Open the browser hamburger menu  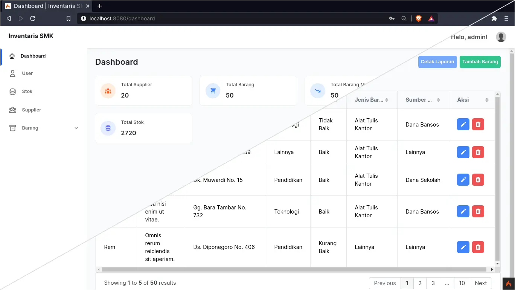[506, 18]
